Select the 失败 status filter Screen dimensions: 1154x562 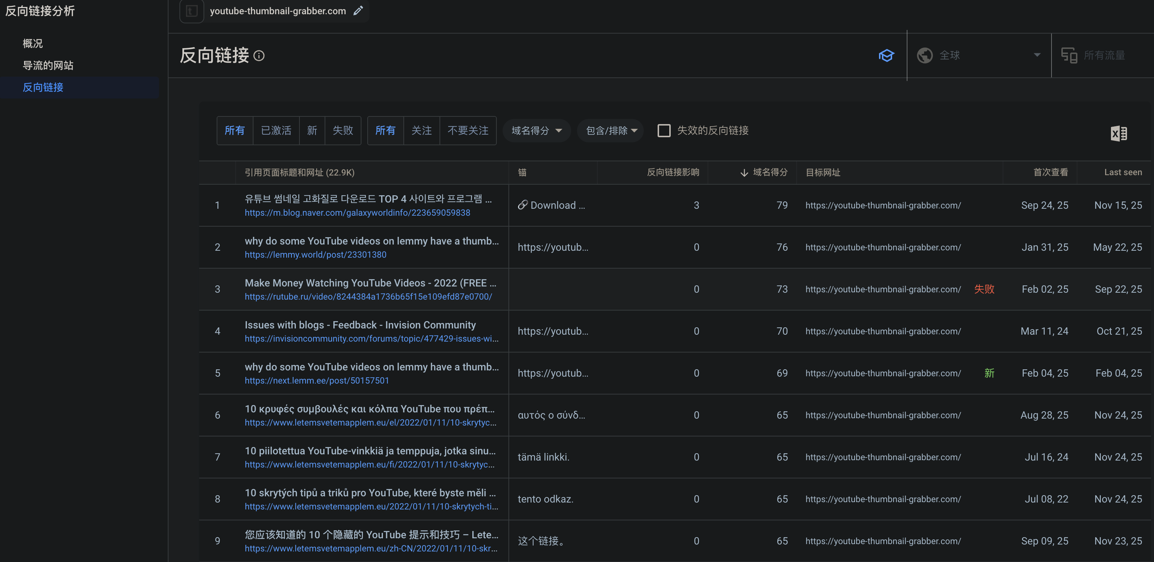click(x=343, y=130)
